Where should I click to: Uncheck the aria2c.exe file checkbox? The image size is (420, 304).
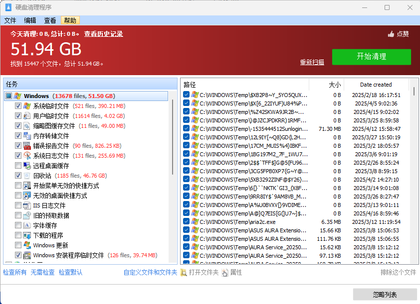point(186,222)
